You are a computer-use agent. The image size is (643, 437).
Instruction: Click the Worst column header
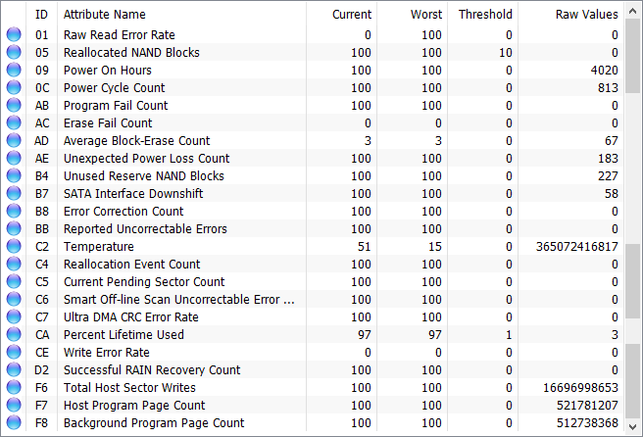pyautogui.click(x=412, y=15)
